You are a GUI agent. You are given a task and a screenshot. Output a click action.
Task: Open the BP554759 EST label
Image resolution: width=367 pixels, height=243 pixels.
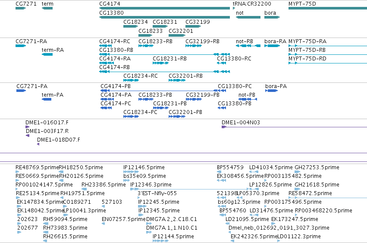tap(230, 167)
